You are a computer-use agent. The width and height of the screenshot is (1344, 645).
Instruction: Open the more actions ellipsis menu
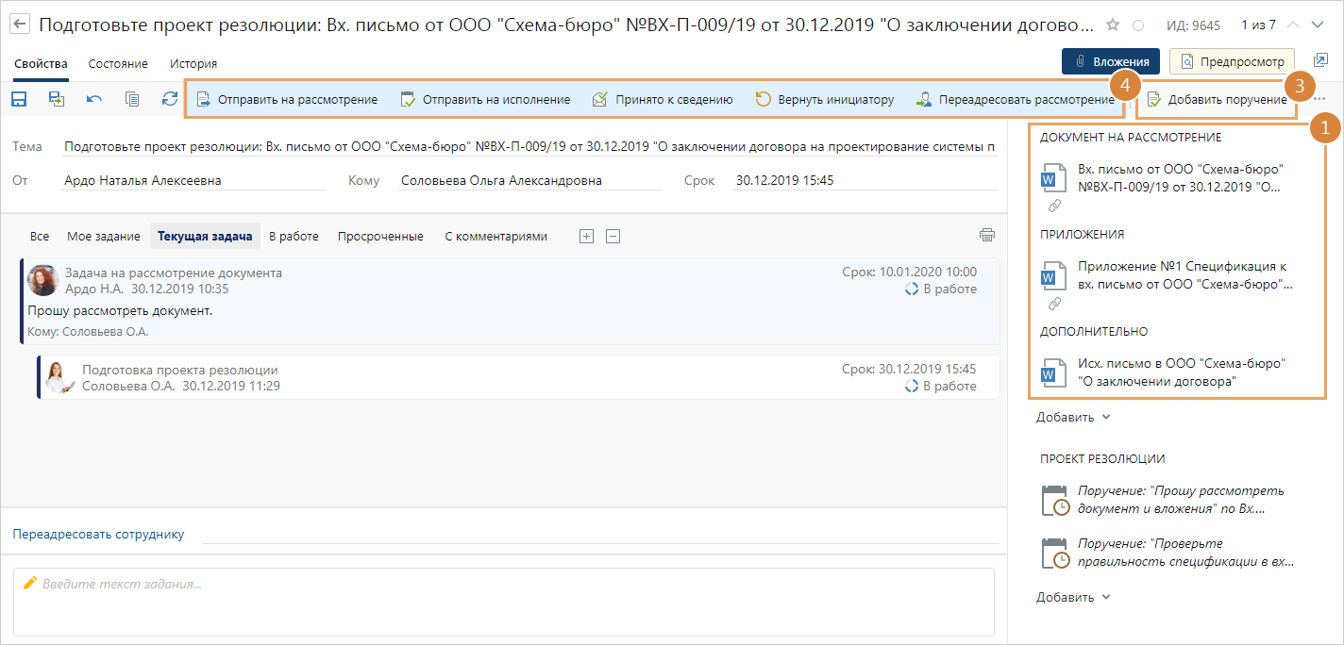(x=1319, y=99)
